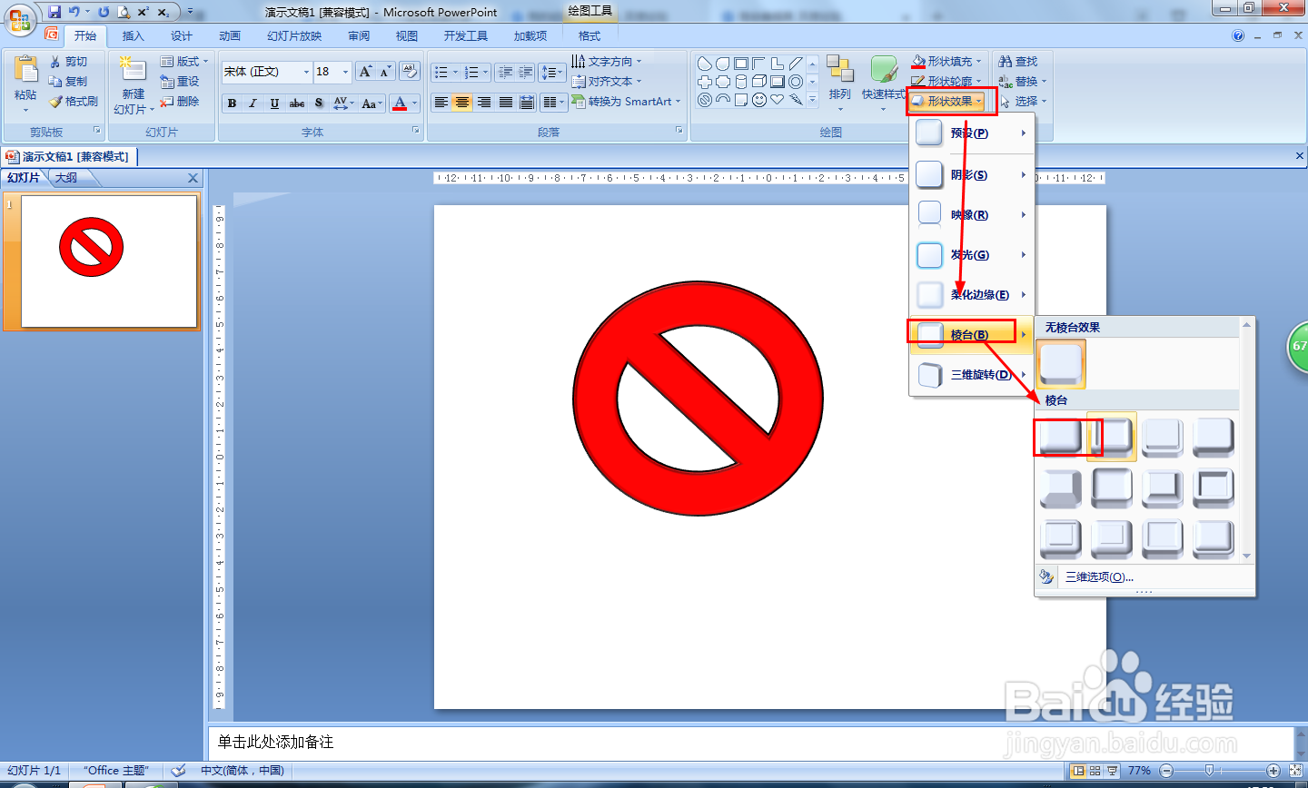Click the notes field 单击此处添加备注
Image resolution: width=1308 pixels, height=788 pixels.
coord(750,743)
